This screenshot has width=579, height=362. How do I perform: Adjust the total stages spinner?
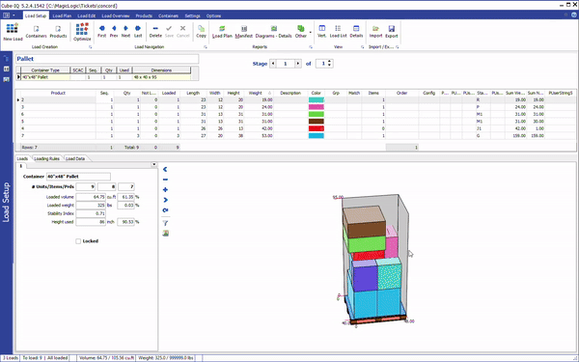tap(330, 64)
